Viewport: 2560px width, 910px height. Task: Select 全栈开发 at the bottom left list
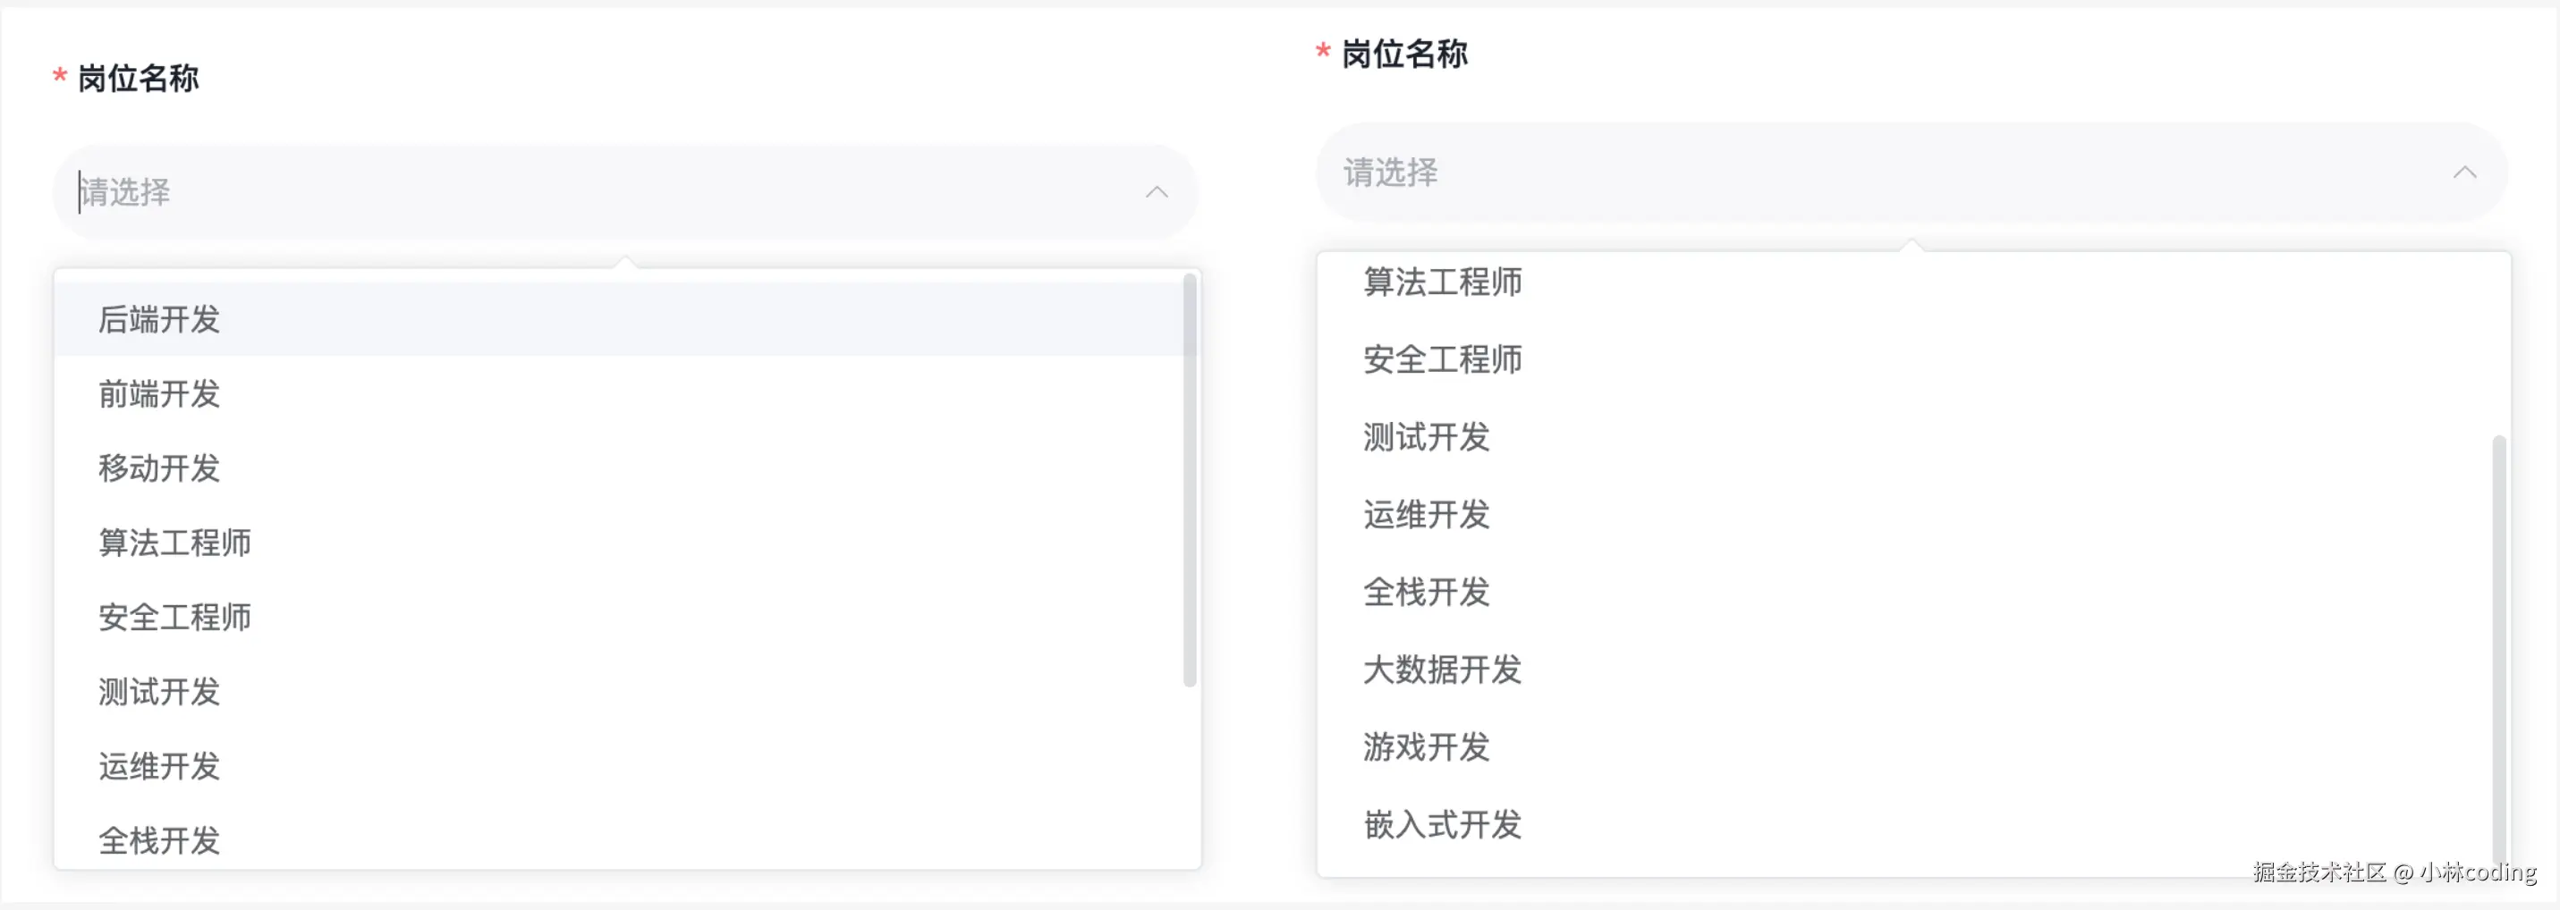(159, 839)
